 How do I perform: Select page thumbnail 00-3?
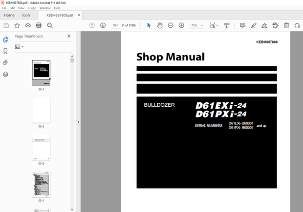41,147
